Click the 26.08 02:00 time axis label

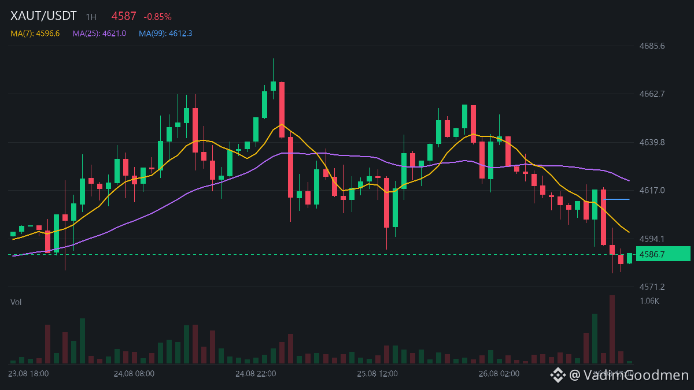coord(499,374)
